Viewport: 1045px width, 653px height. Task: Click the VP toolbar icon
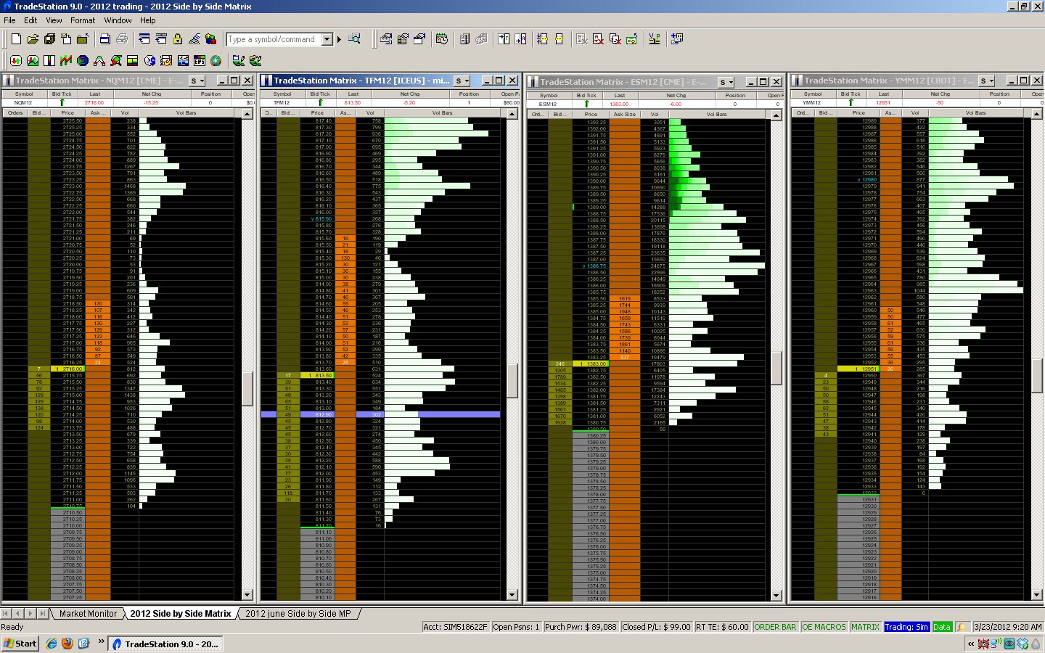[655, 39]
